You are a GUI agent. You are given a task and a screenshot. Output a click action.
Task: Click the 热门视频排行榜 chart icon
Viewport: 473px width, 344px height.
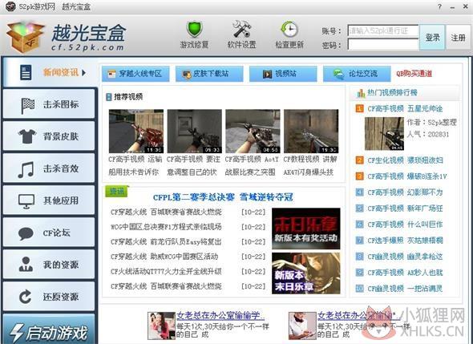[x=361, y=93]
